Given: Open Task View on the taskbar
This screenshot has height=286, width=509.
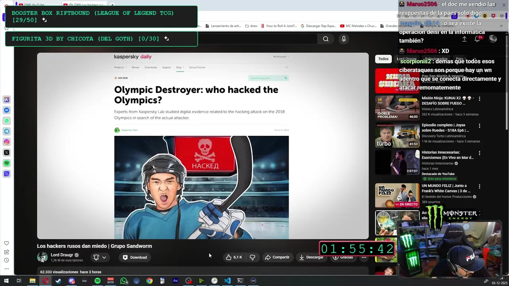Looking at the screenshot, I should pyautogui.click(x=19, y=281).
